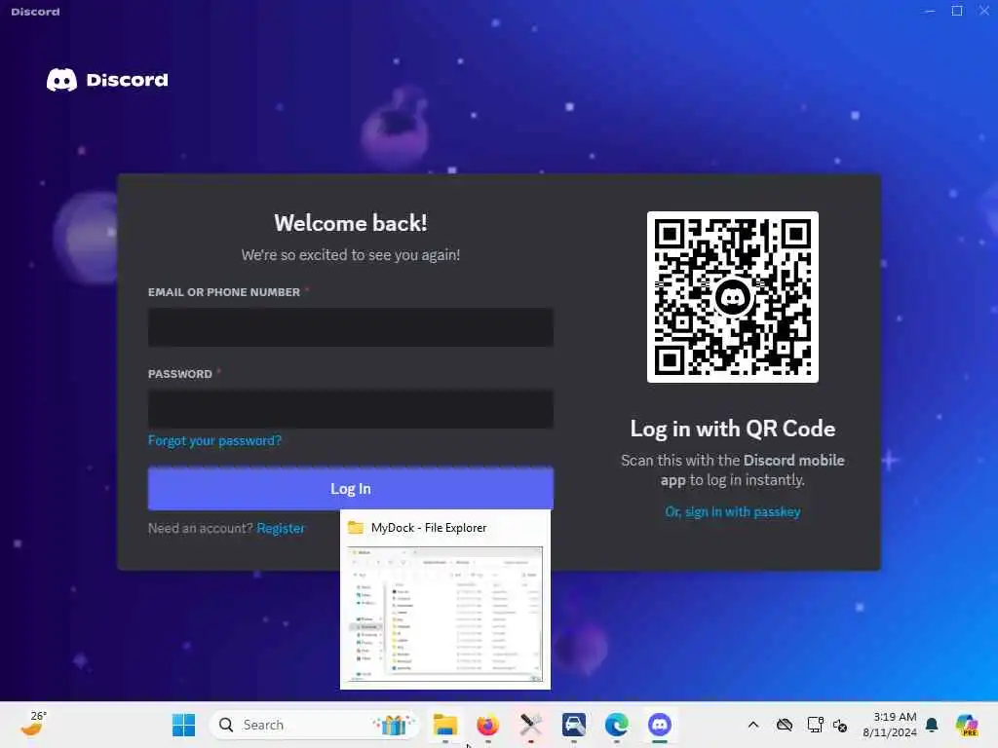Open the MyDock File Explorer preview thumbnail
Image resolution: width=998 pixels, height=748 pixels.
[x=444, y=614]
